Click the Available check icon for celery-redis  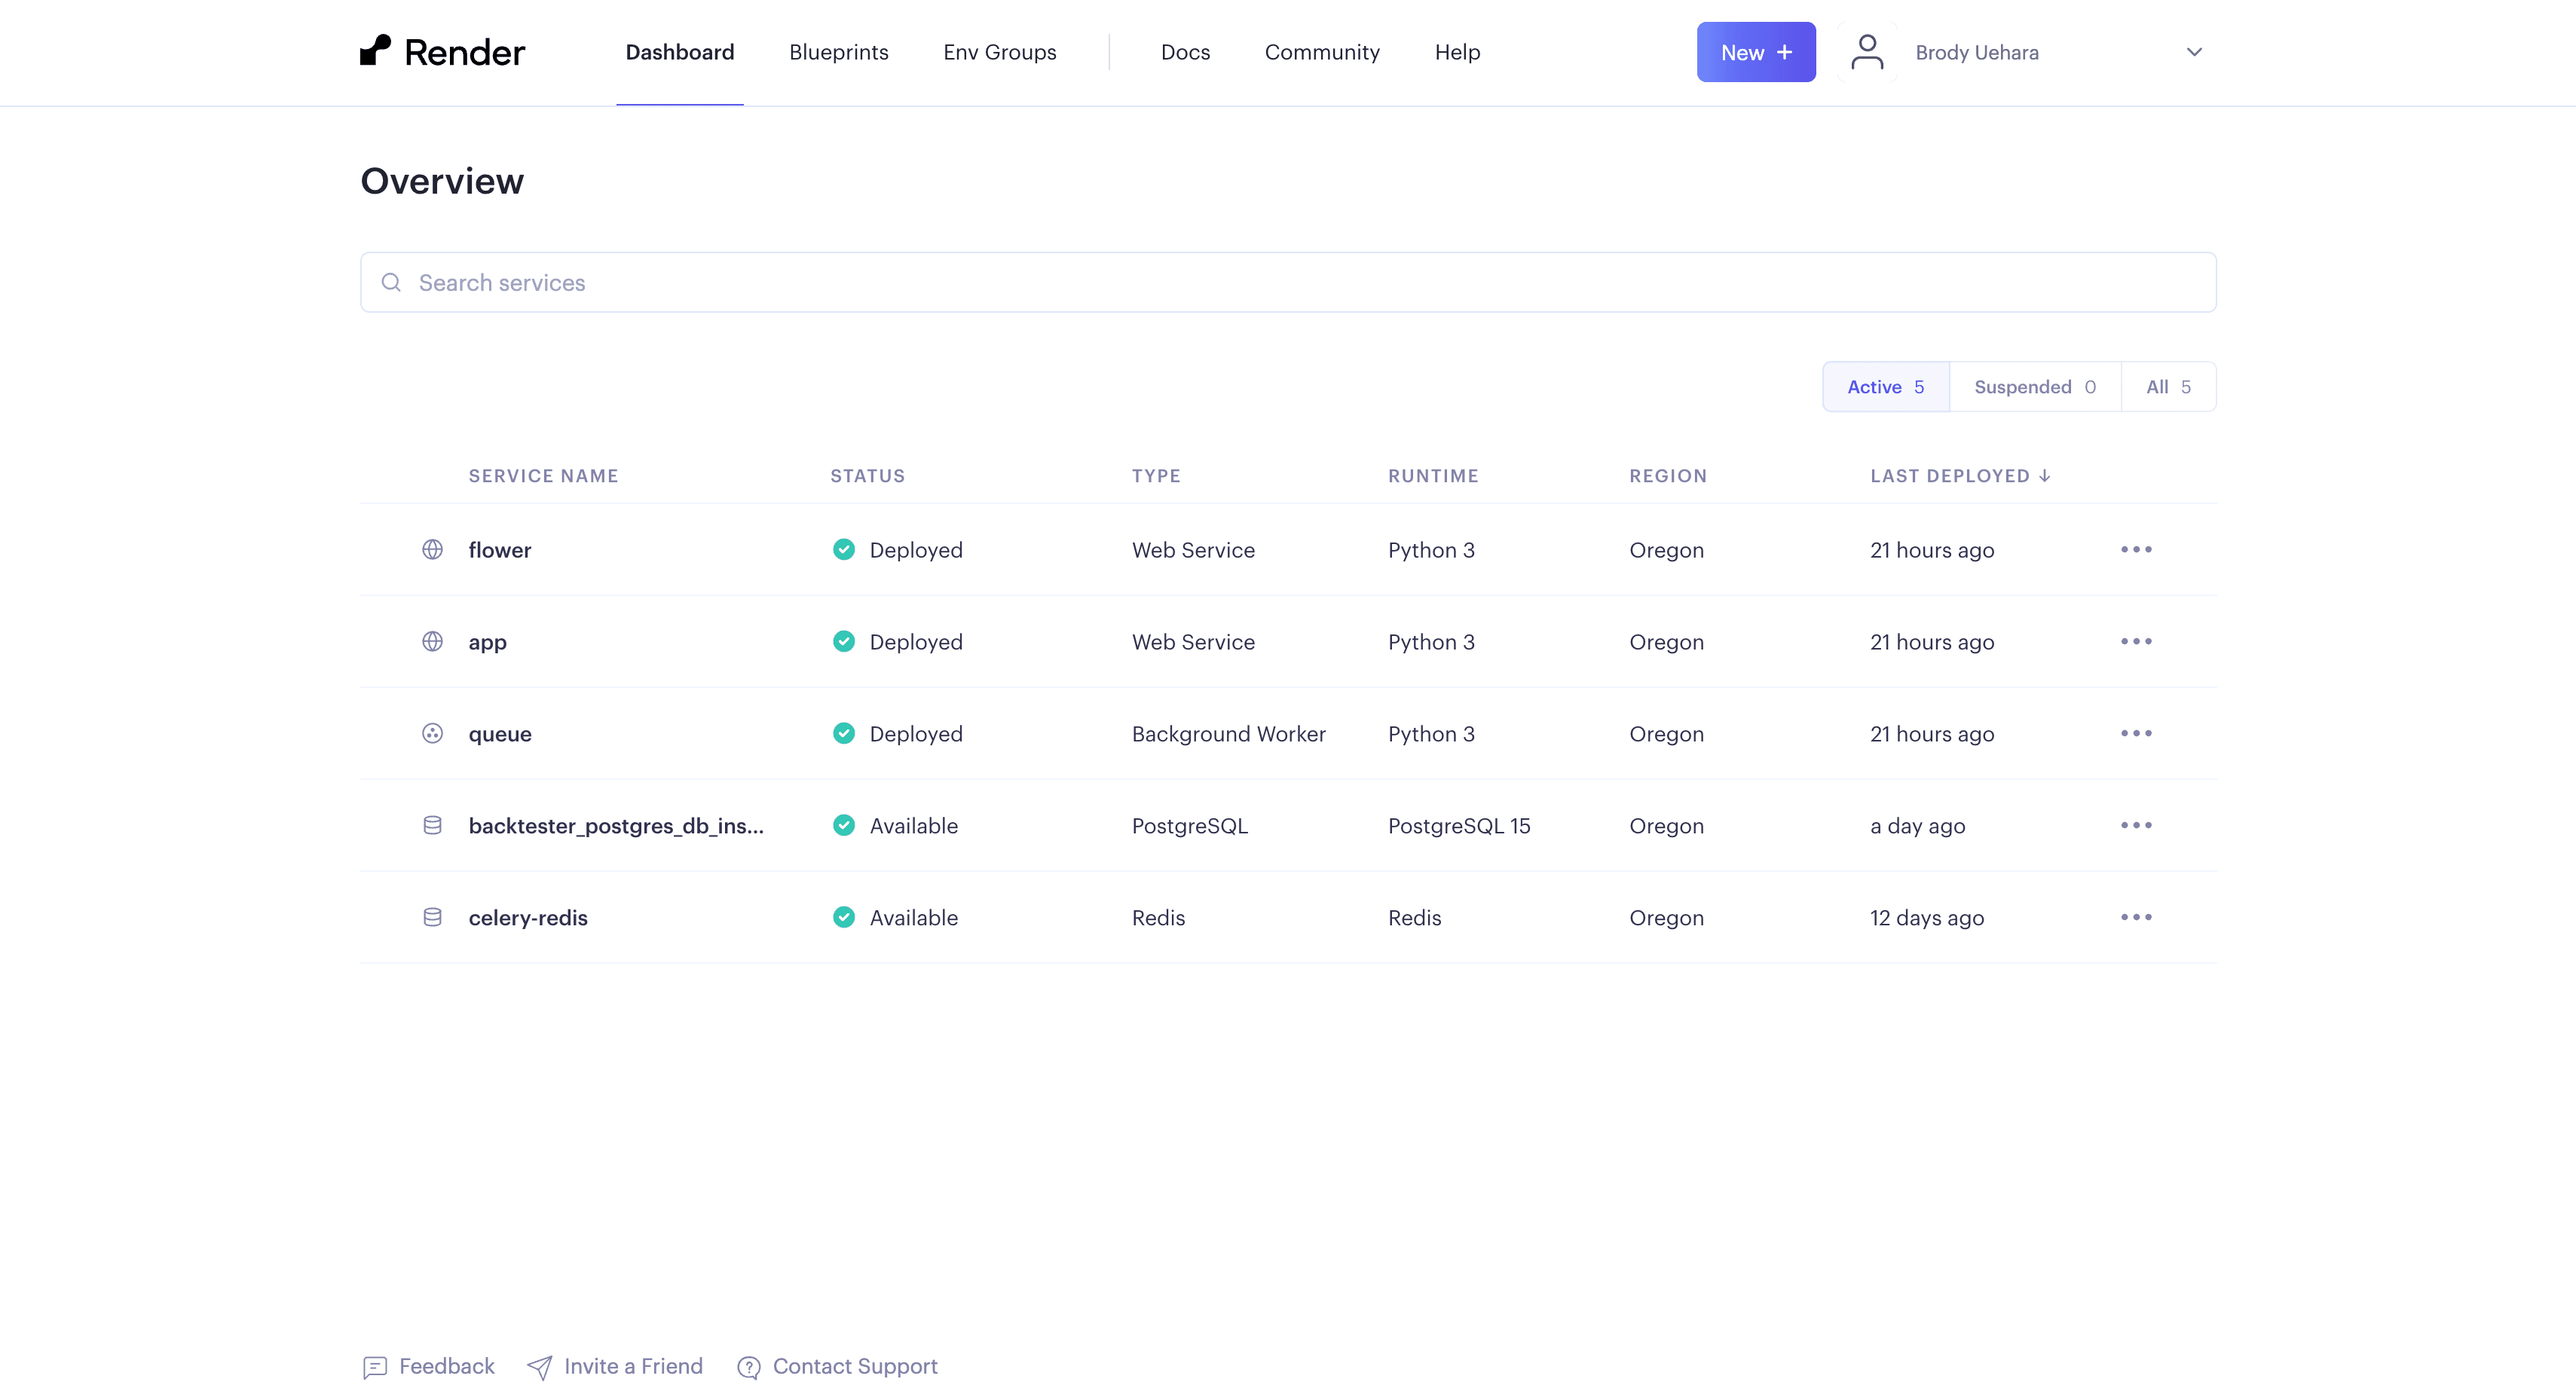(x=844, y=918)
